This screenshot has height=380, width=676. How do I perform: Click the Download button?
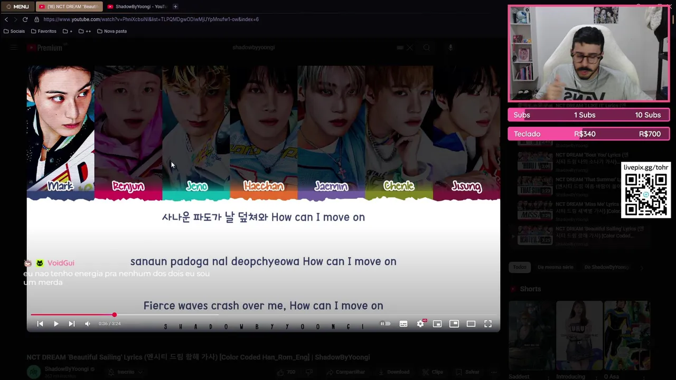click(394, 372)
